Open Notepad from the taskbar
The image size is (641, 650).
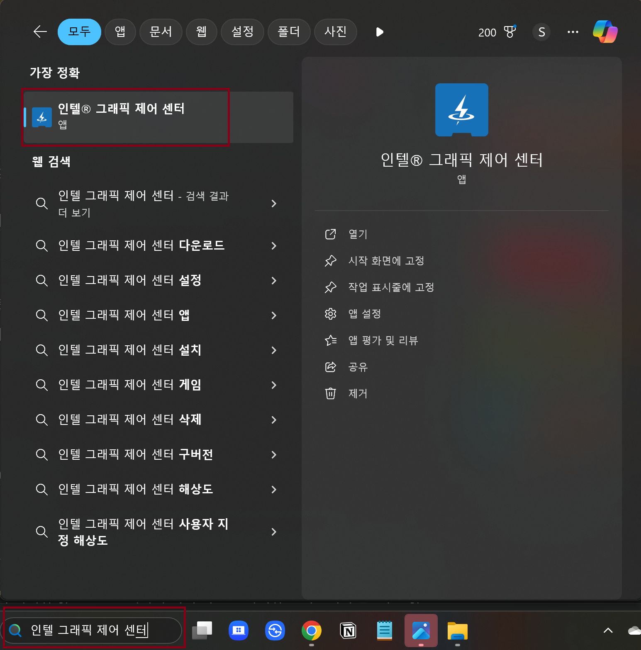click(x=385, y=631)
